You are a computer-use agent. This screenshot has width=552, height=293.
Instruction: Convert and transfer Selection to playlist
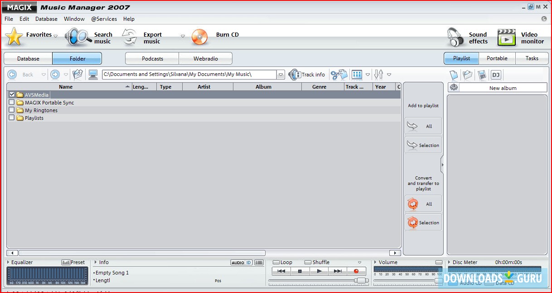point(423,222)
